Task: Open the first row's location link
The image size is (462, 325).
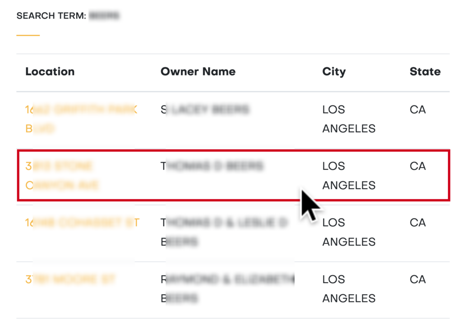Action: (x=81, y=119)
